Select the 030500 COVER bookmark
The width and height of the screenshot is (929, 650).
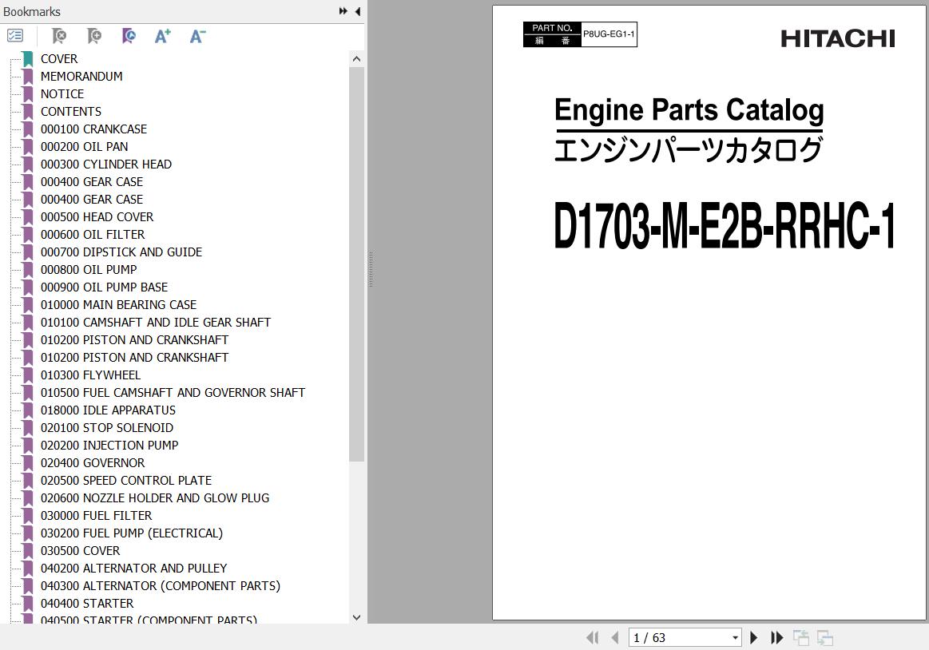81,550
